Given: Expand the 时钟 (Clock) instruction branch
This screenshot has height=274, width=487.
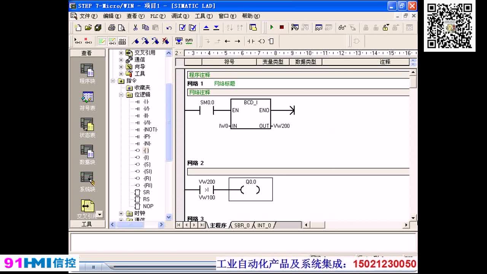Looking at the screenshot, I should [121, 213].
